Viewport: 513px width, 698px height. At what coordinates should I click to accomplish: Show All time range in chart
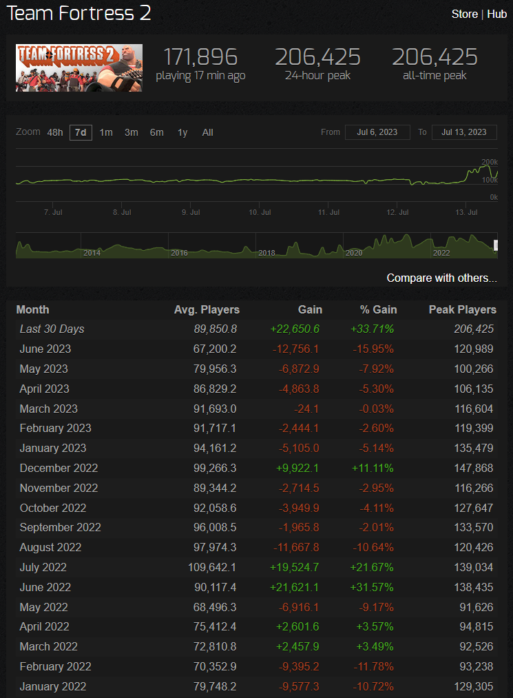pos(208,133)
